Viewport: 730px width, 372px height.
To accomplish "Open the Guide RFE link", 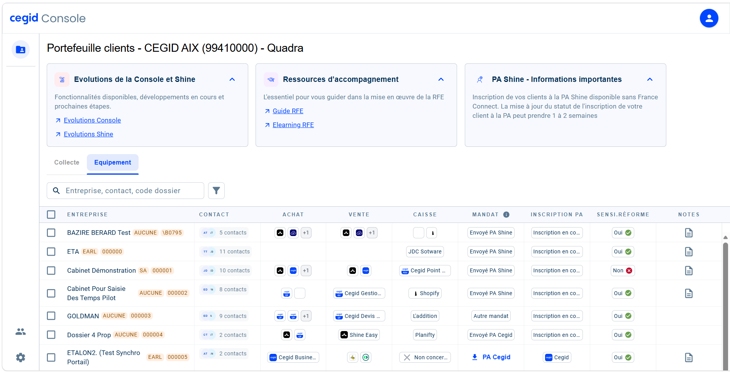I will click(x=288, y=111).
